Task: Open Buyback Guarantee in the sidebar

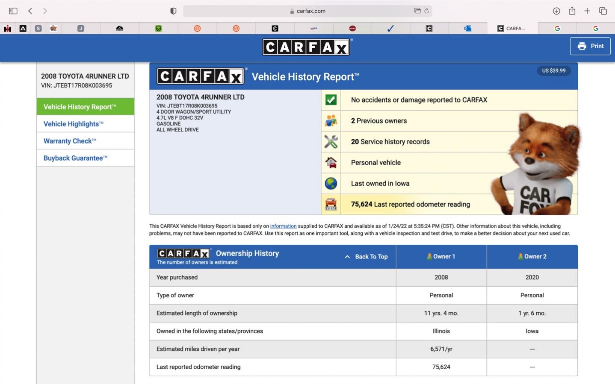Action: (86, 158)
